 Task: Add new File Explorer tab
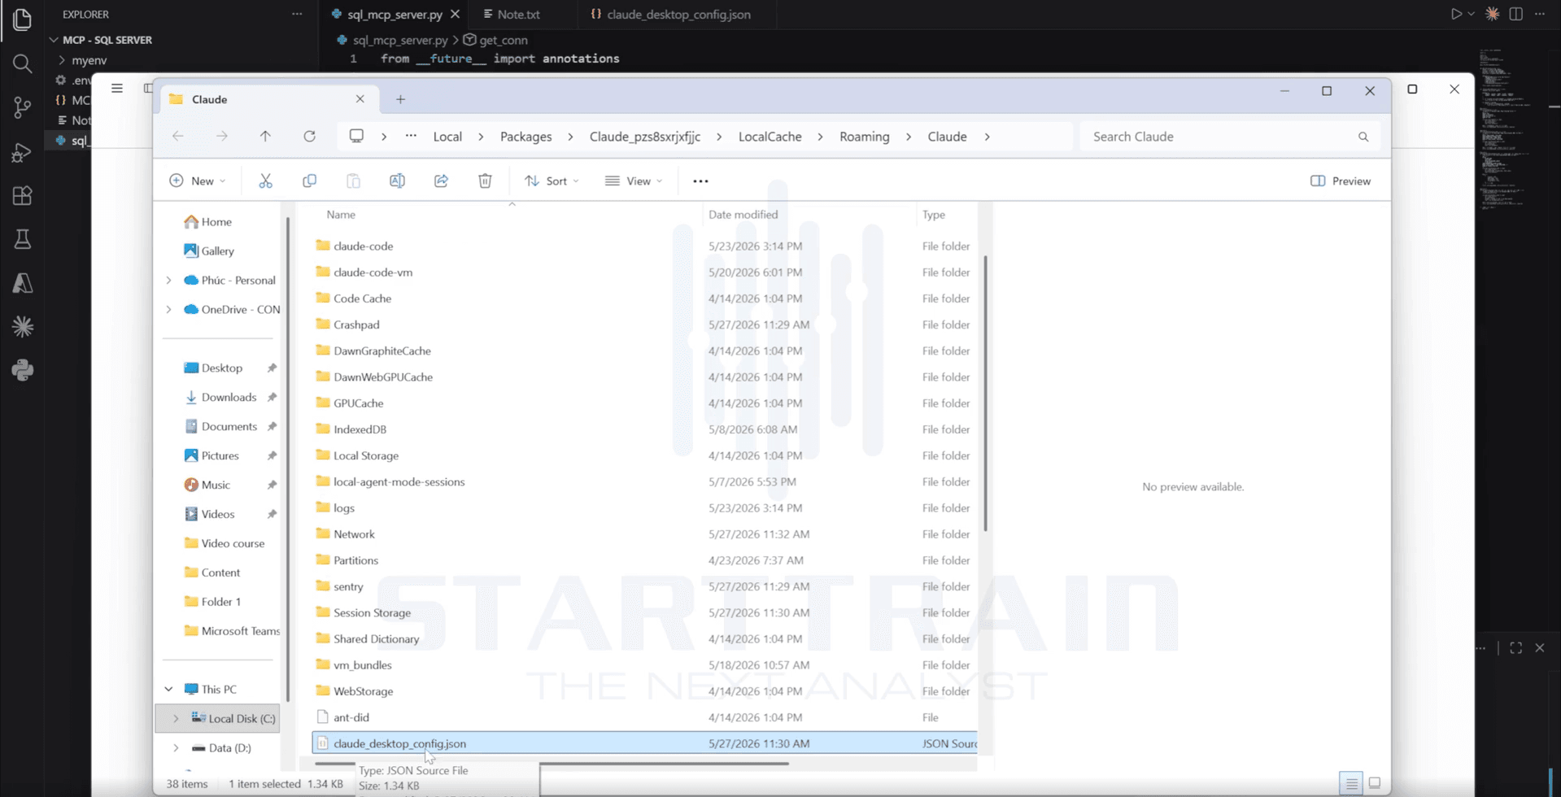click(400, 99)
